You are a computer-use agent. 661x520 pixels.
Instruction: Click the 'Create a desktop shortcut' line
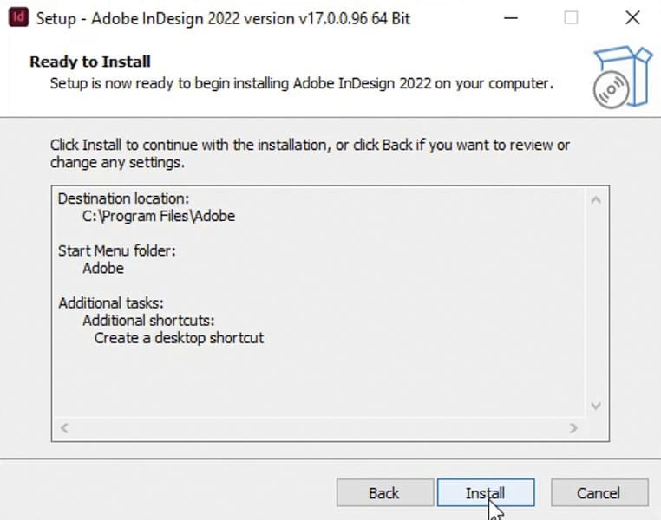point(179,337)
